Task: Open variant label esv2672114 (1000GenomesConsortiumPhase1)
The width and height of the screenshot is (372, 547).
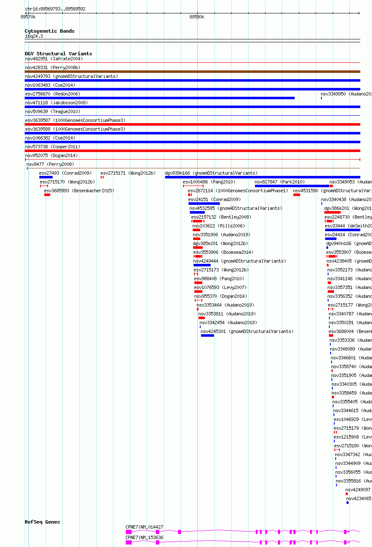Action: (x=238, y=191)
